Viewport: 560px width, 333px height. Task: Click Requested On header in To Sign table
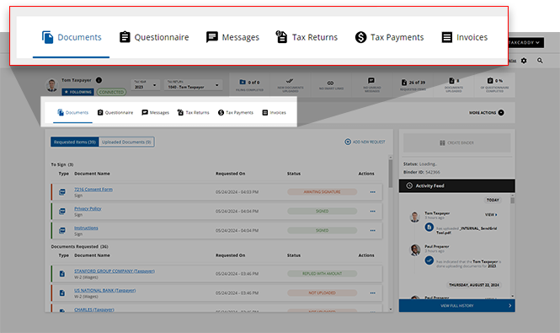pyautogui.click(x=231, y=174)
